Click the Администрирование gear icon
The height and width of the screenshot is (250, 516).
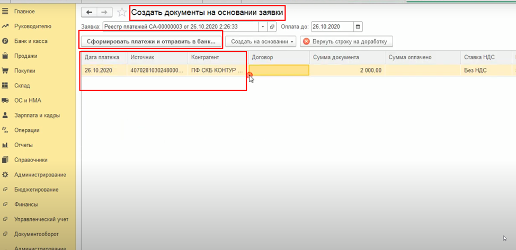coord(5,175)
